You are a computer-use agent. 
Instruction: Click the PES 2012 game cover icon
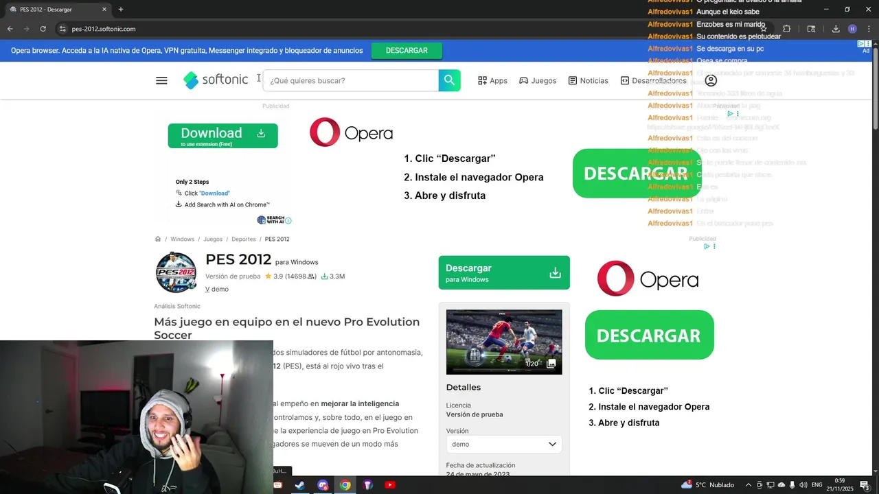click(x=176, y=272)
